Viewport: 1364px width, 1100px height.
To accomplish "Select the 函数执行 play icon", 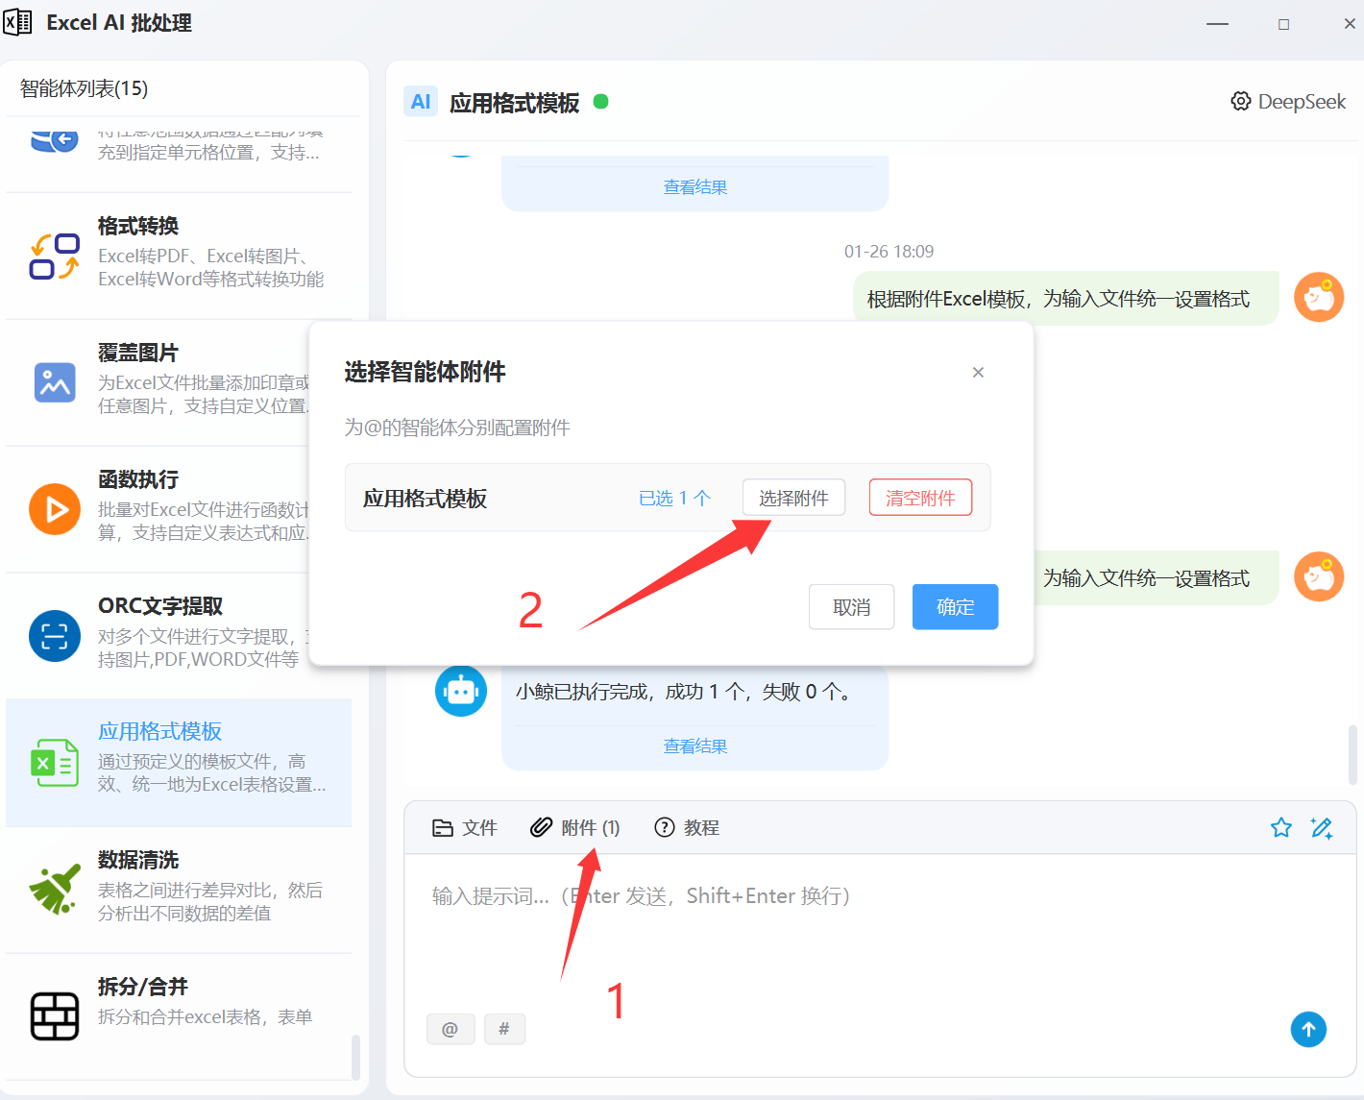I will pos(55,509).
